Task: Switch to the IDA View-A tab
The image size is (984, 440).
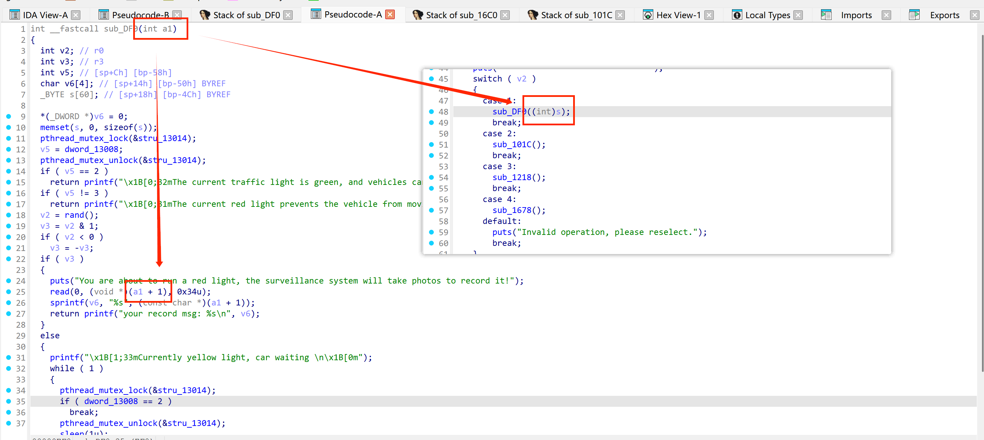Action: [x=45, y=15]
